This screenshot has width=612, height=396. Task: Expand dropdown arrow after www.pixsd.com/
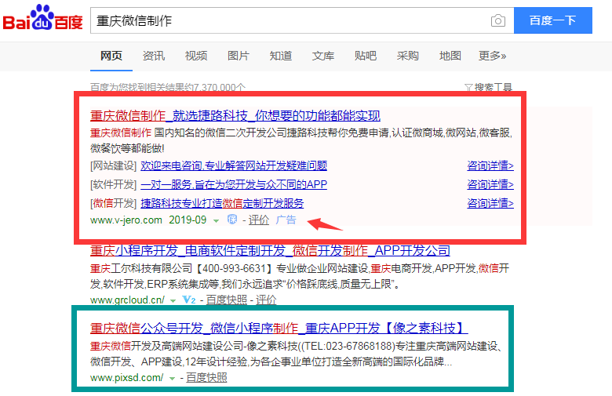pos(172,378)
